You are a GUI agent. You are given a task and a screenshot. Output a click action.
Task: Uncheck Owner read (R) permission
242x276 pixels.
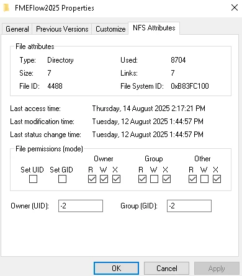coord(92,179)
